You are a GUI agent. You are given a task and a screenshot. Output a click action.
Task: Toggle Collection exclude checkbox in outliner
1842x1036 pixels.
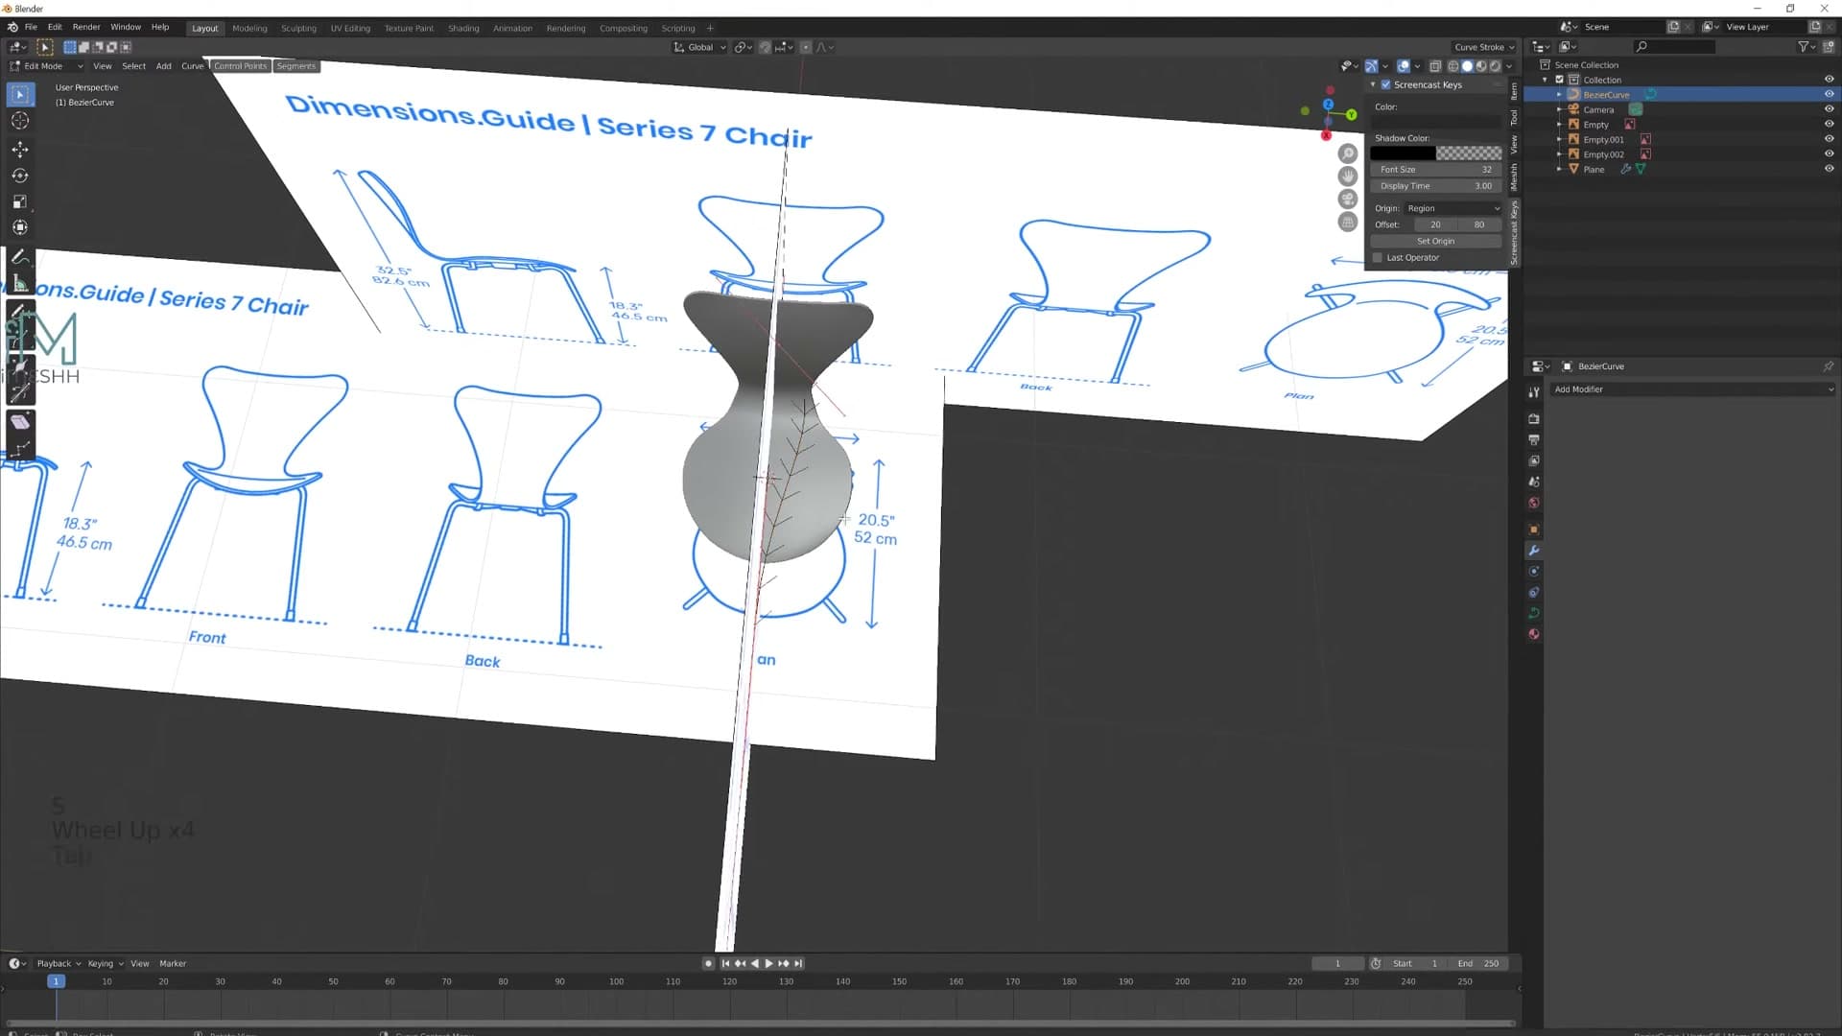click(1559, 80)
